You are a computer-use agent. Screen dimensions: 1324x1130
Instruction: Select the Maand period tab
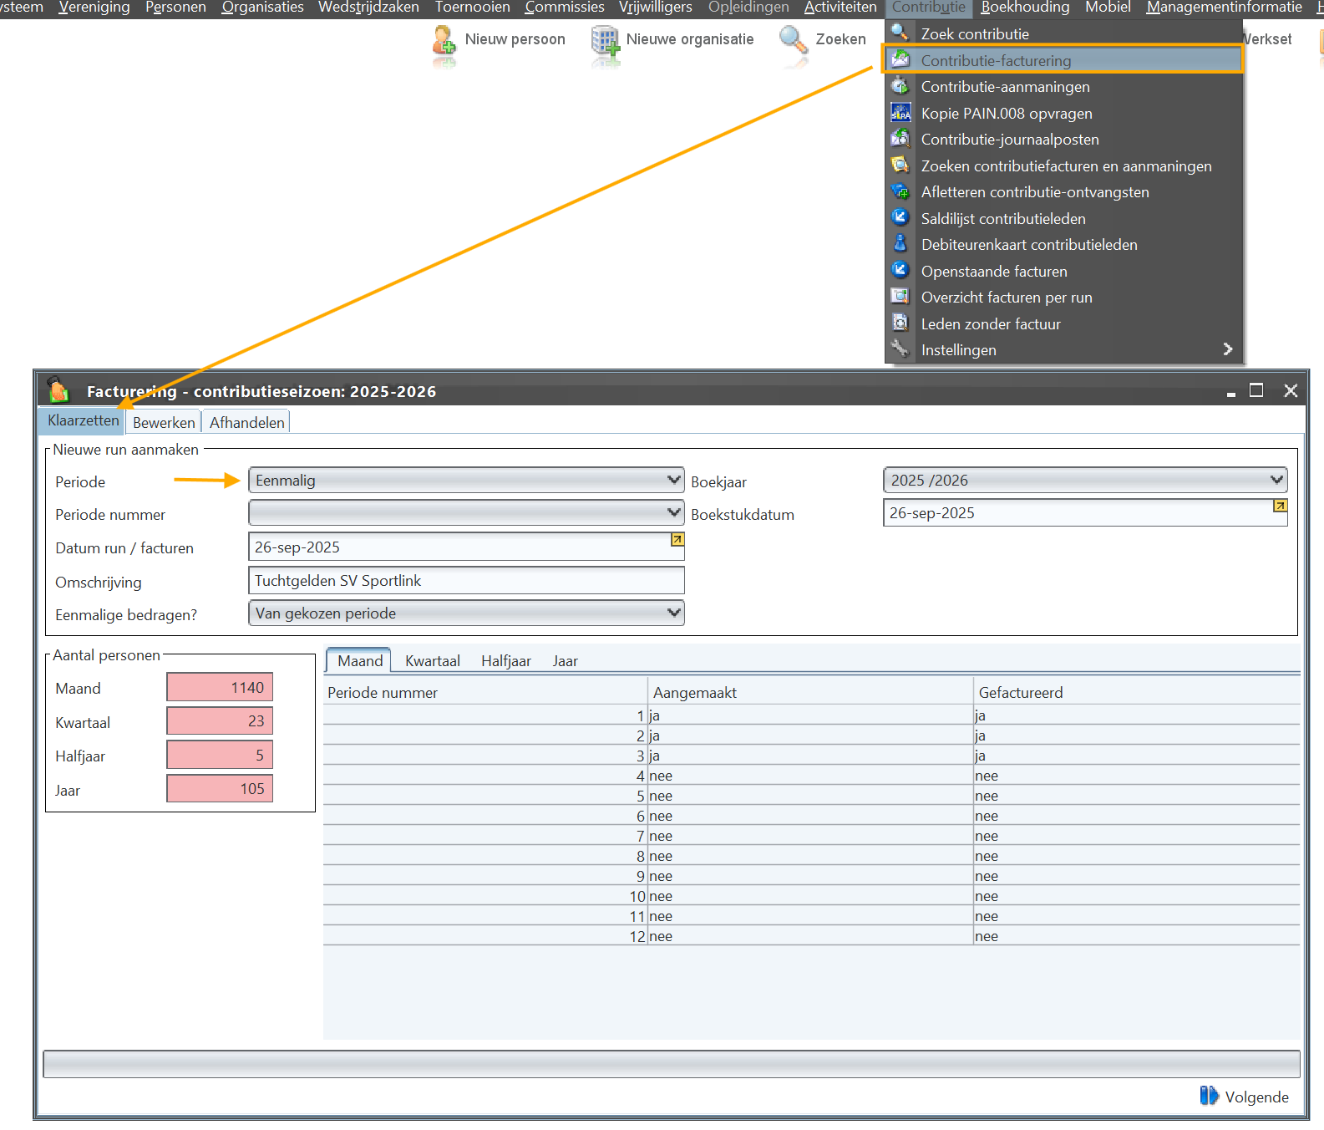pyautogui.click(x=359, y=660)
